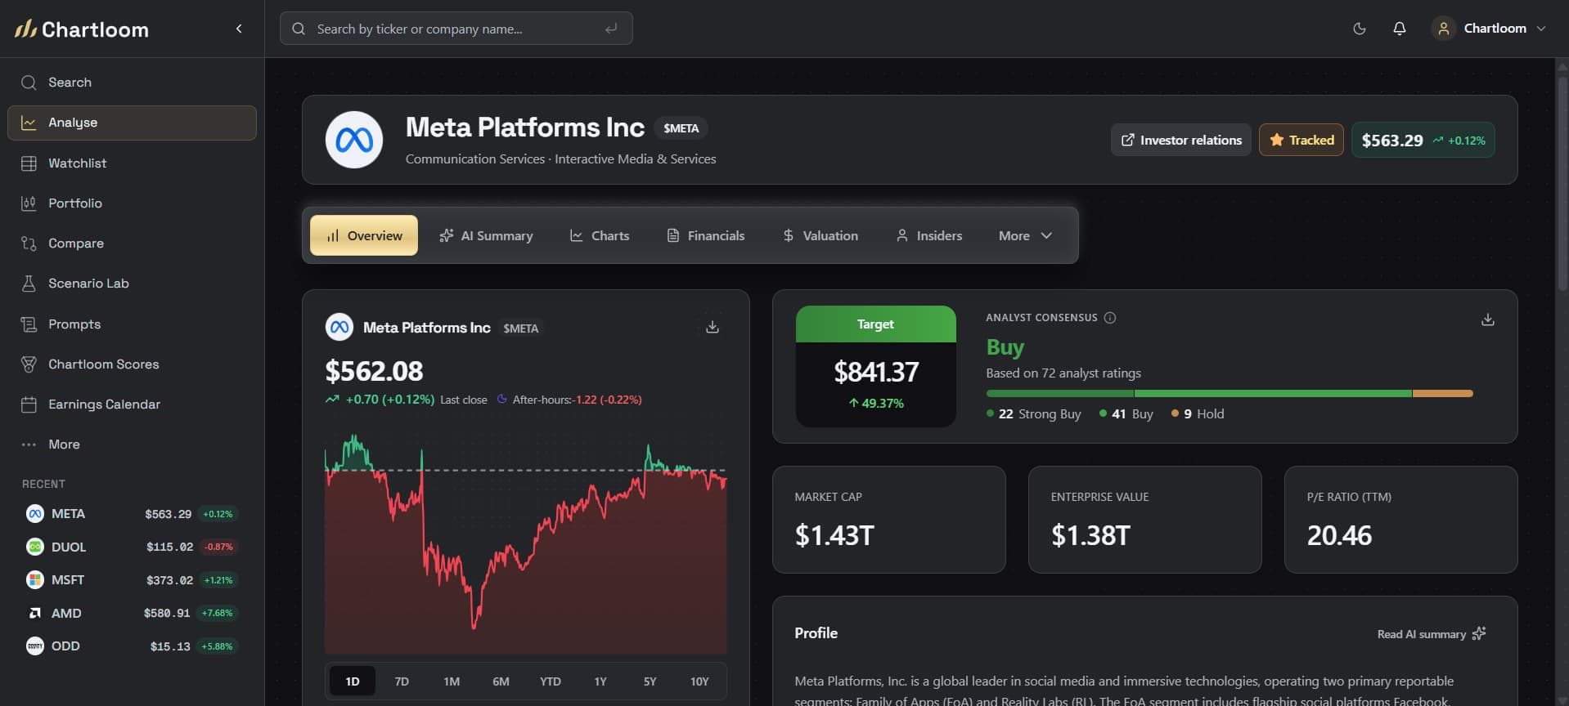This screenshot has width=1569, height=706.
Task: Open the Chartloom account menu
Action: pos(1489,29)
